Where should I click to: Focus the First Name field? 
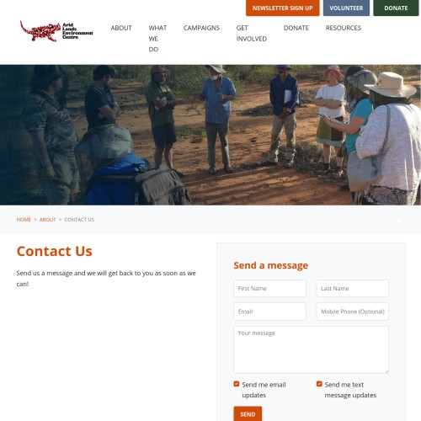coord(269,288)
